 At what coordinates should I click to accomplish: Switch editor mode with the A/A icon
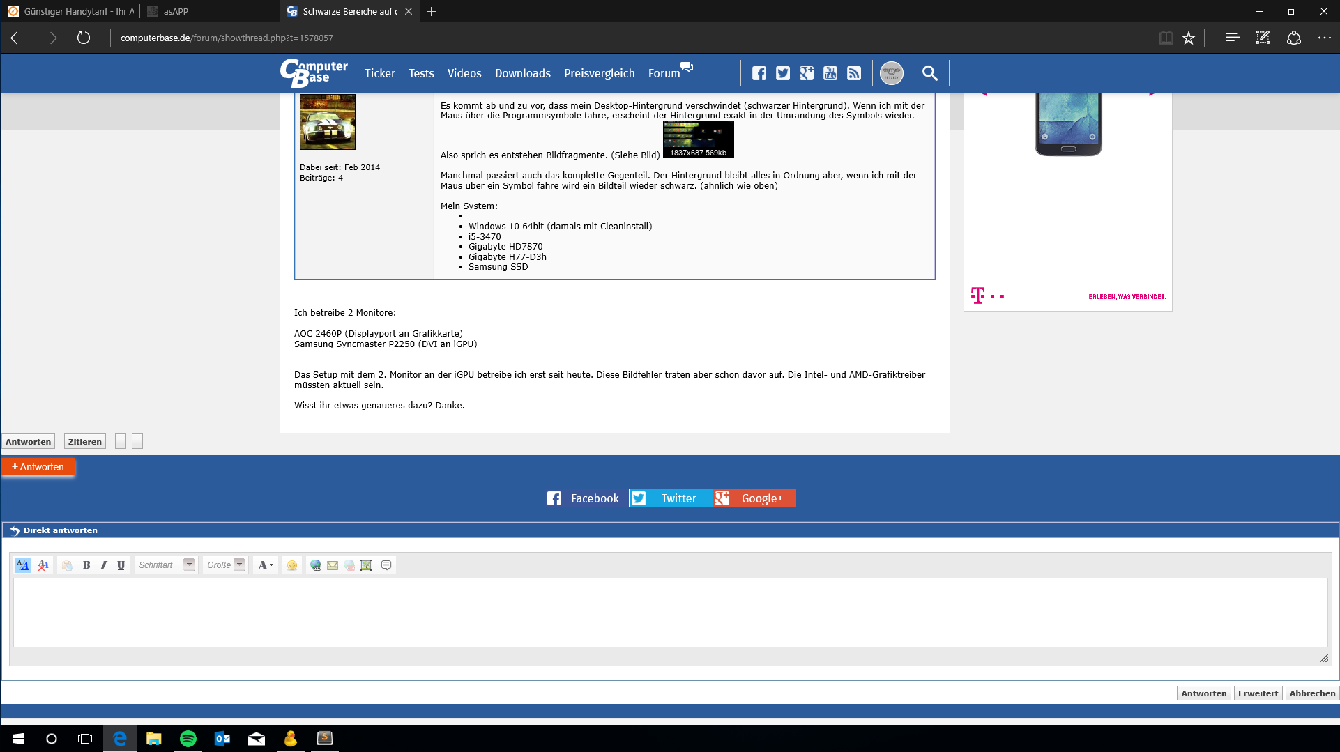(23, 565)
